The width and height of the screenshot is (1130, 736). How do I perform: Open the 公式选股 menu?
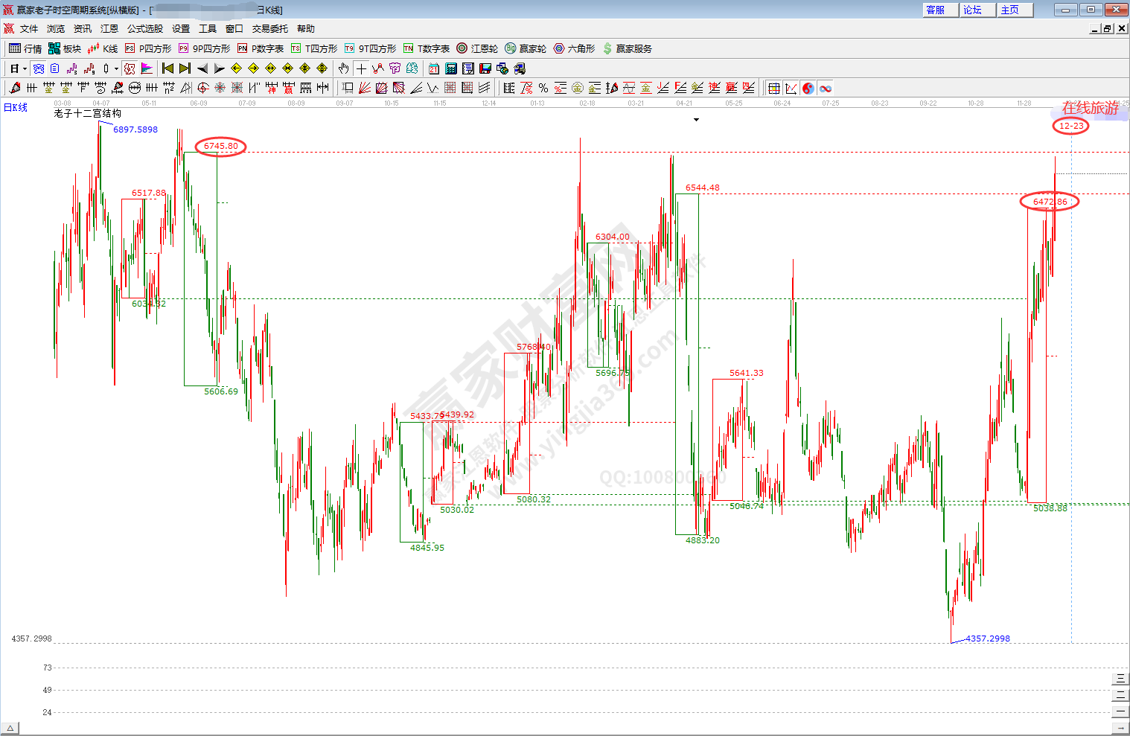144,29
